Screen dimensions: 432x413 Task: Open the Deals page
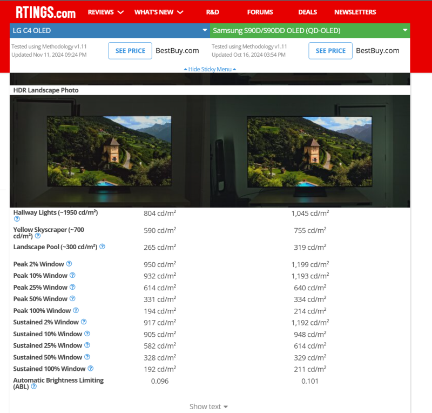point(308,12)
